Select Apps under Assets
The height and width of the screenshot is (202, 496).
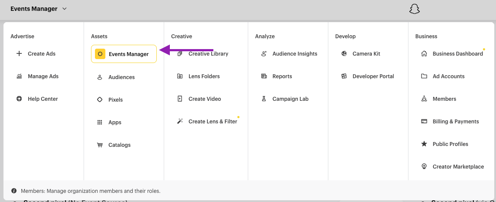[x=115, y=123]
